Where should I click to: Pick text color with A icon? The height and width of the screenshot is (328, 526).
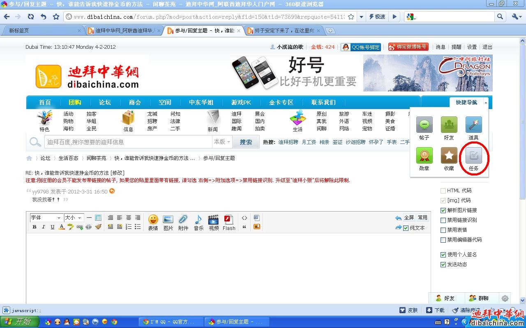pos(62,227)
